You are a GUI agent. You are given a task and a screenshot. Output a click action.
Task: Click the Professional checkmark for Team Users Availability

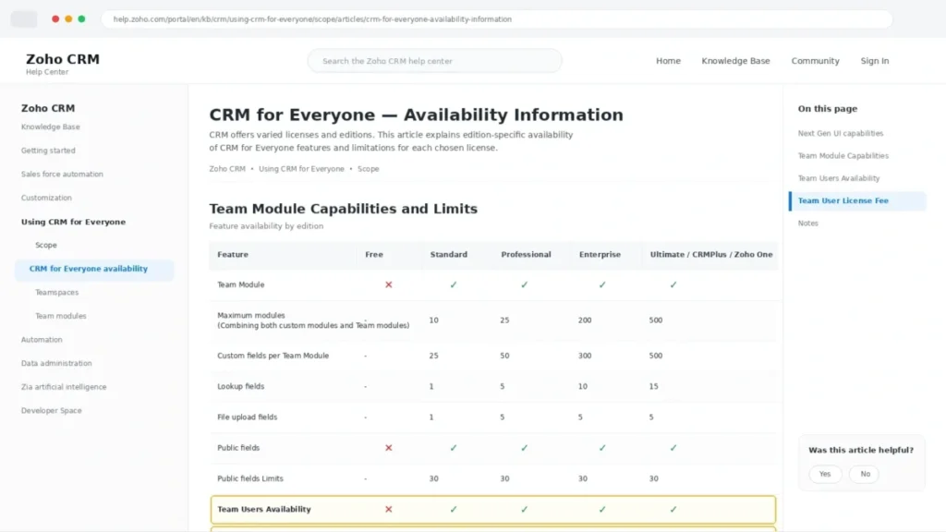tap(525, 509)
